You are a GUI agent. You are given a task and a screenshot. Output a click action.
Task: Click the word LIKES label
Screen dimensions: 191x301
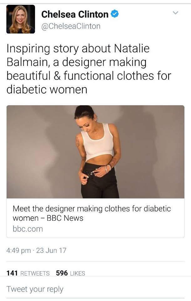click(78, 273)
